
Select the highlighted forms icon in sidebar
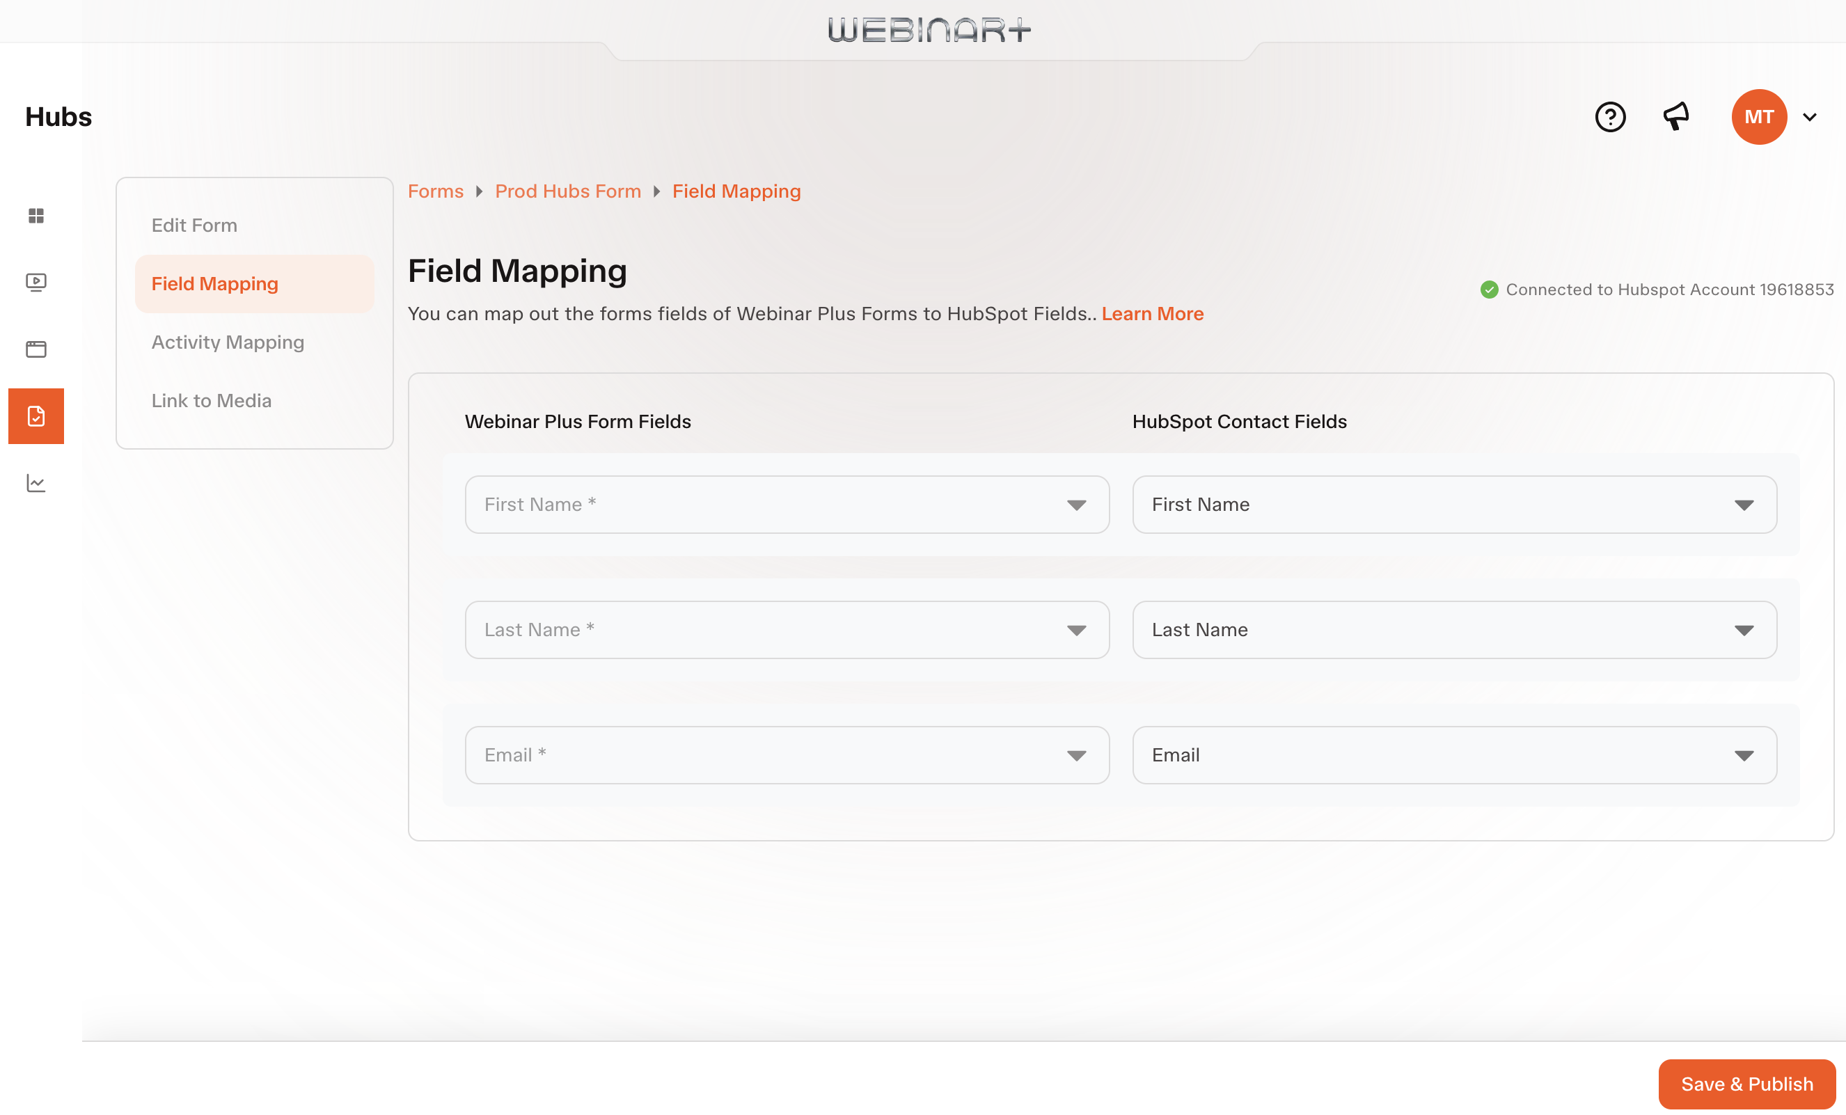click(x=36, y=416)
